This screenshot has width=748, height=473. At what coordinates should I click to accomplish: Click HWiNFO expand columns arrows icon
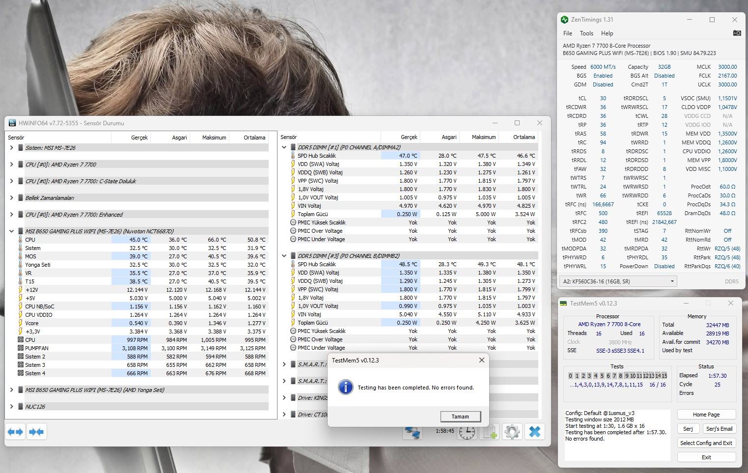15,432
